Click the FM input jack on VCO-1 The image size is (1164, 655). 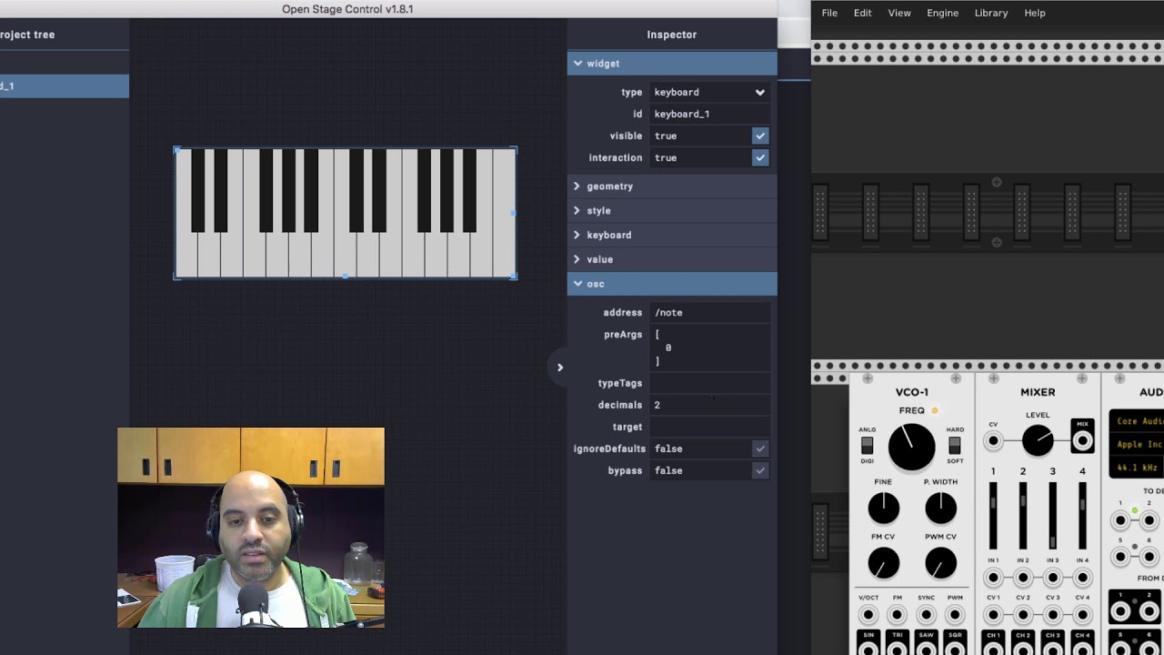pos(897,615)
